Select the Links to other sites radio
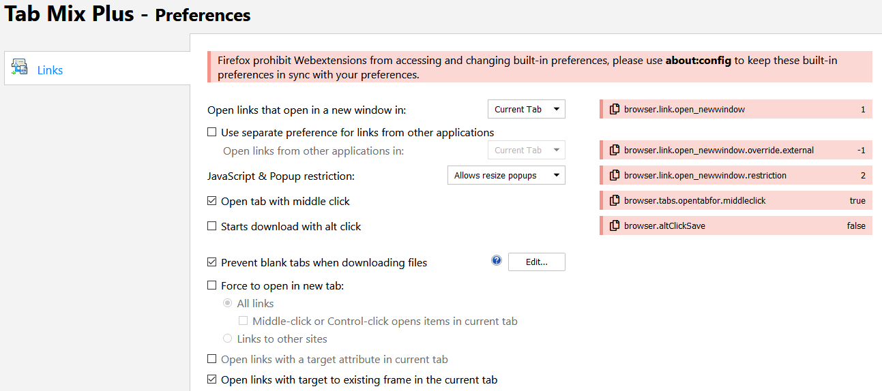This screenshot has height=391, width=882. pos(228,339)
